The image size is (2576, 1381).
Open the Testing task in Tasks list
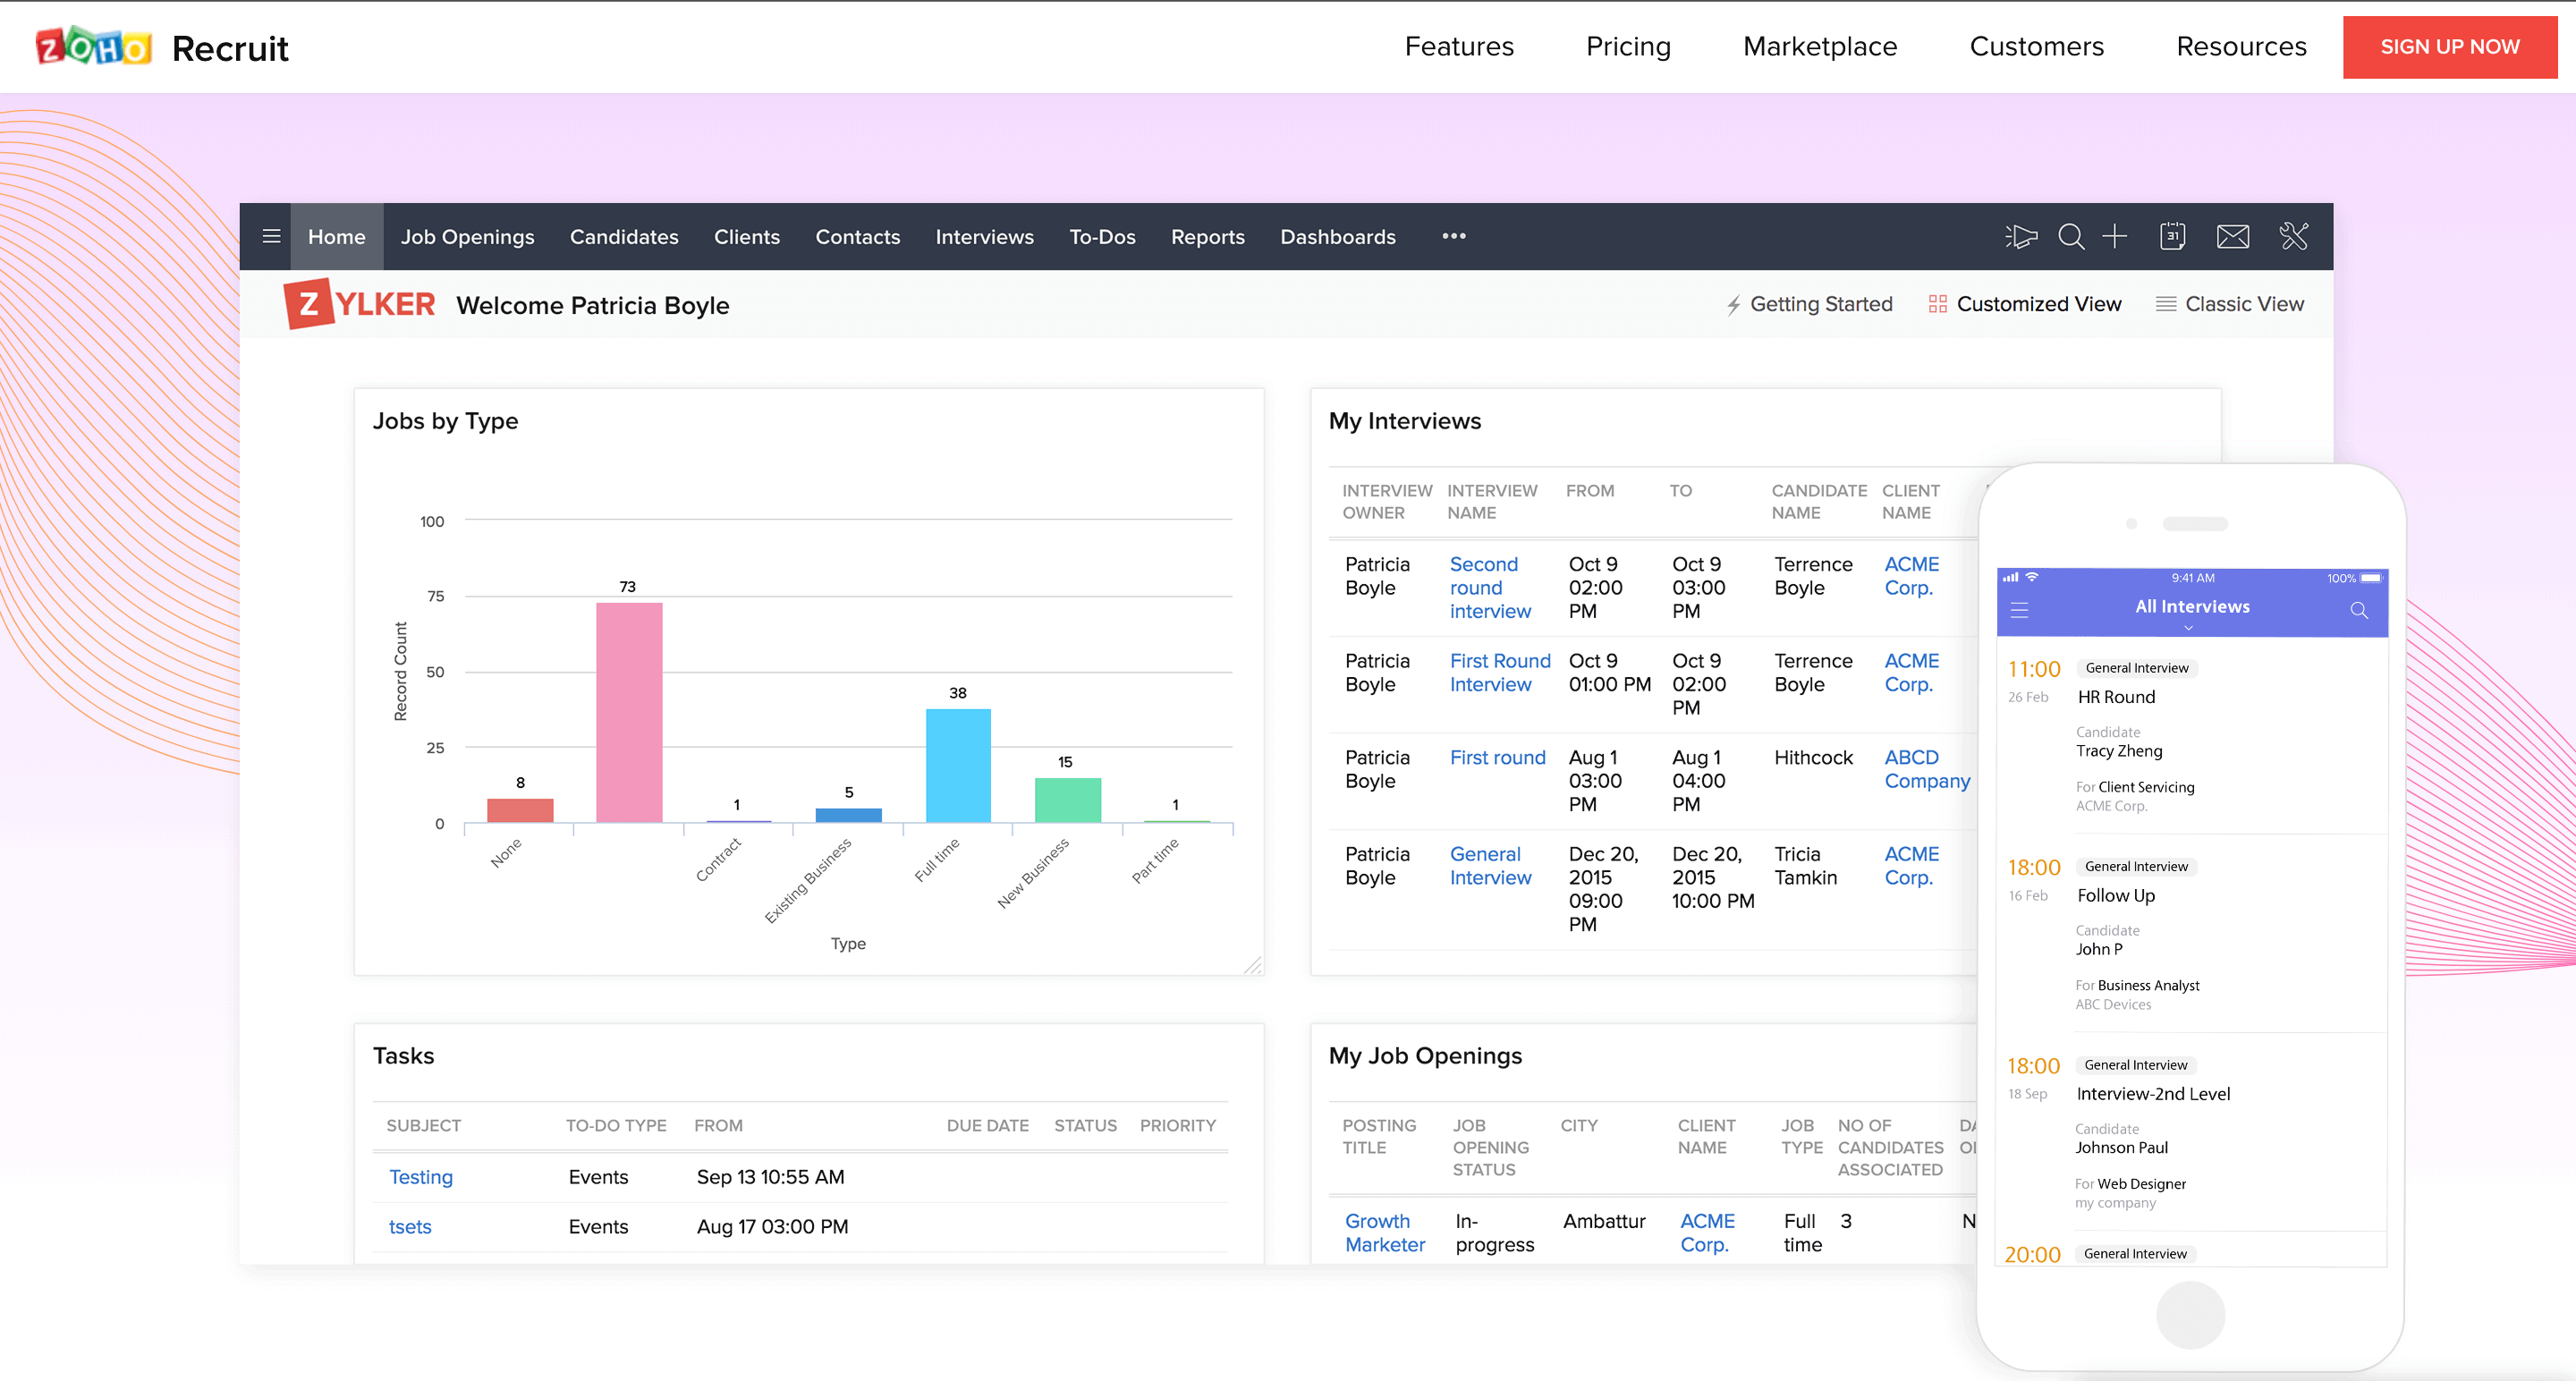pyautogui.click(x=420, y=1177)
